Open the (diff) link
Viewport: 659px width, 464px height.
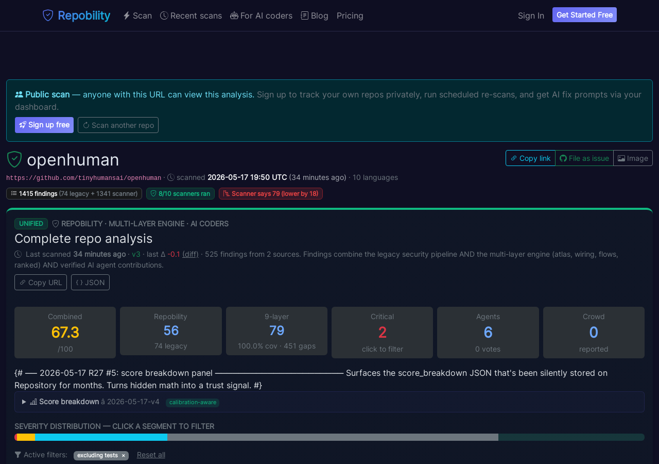(x=190, y=254)
